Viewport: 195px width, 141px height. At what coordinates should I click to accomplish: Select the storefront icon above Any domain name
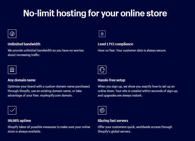(12, 70)
